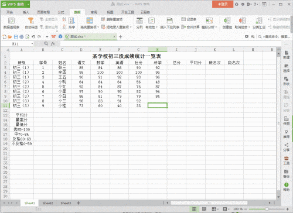This screenshot has height=213, width=293.
Task: Redo with the quick toolbar arrow
Action: coord(39,37)
